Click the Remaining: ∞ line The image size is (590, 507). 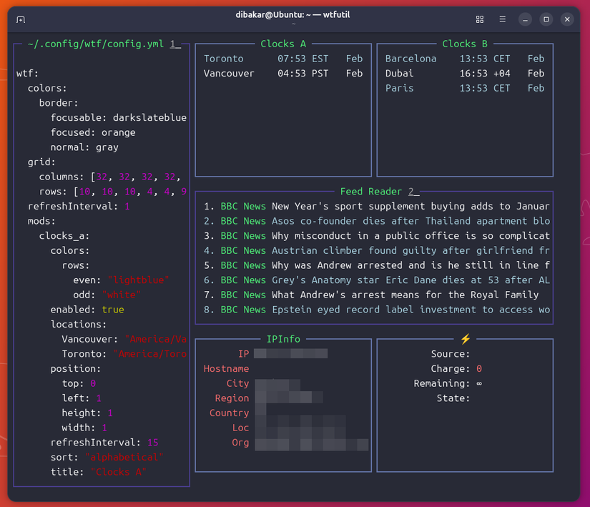coord(448,383)
